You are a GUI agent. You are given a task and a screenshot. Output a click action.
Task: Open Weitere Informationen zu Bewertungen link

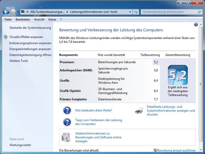[x=98, y=137]
